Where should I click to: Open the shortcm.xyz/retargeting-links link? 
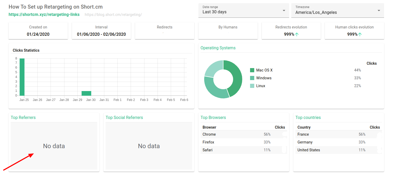click(44, 14)
